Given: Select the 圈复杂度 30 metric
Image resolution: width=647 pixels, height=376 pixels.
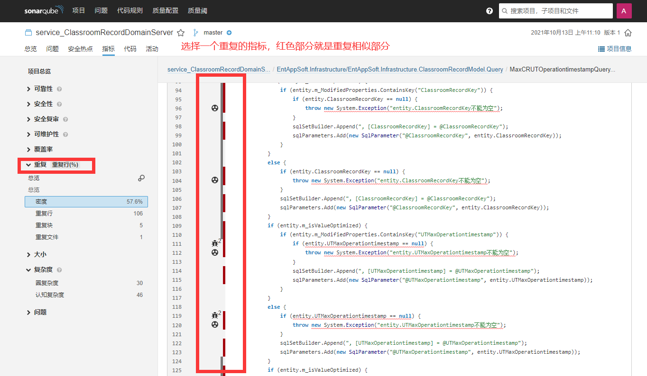Looking at the screenshot, I should [86, 283].
